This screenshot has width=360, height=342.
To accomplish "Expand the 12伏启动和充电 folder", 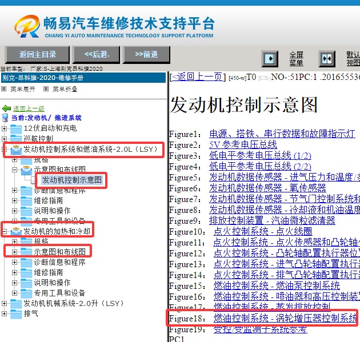I will coord(4,128).
